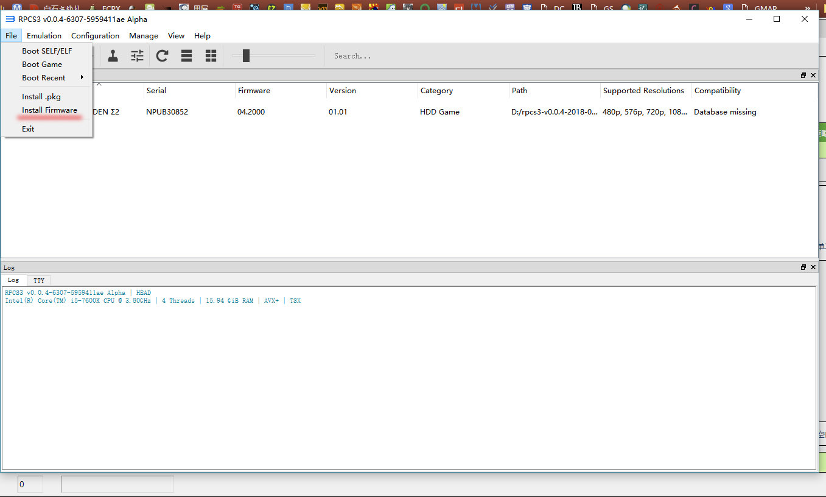Click the icon size slider handle
826x497 pixels.
(x=246, y=56)
